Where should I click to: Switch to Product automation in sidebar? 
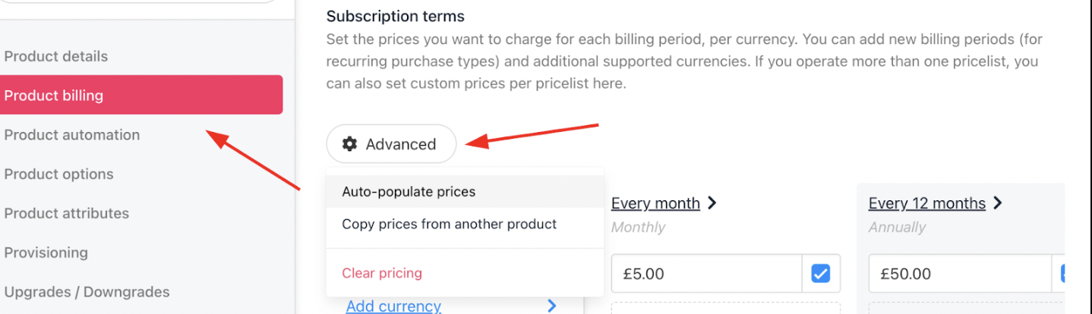coord(72,135)
